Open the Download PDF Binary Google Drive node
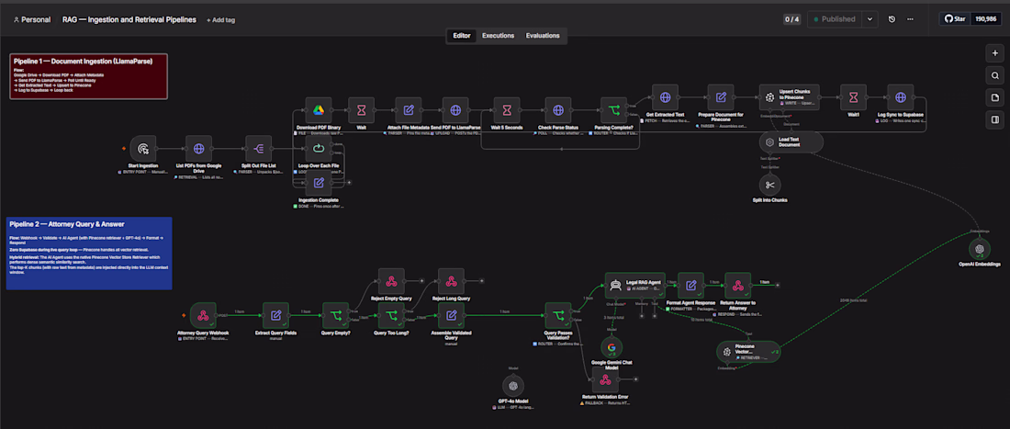 pos(319,111)
